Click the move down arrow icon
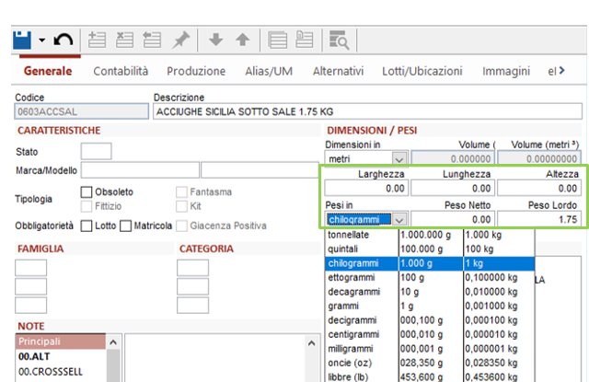The width and height of the screenshot is (589, 382). tap(216, 40)
